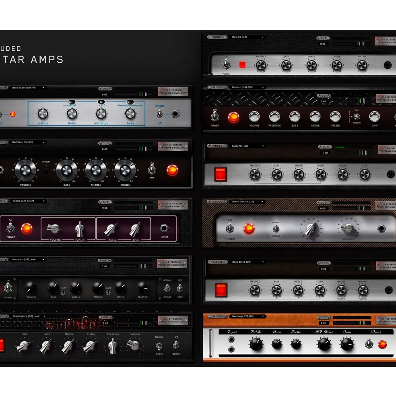Click the BurnSphere Presence knob
The height and width of the screenshot is (397, 396).
coord(113,345)
